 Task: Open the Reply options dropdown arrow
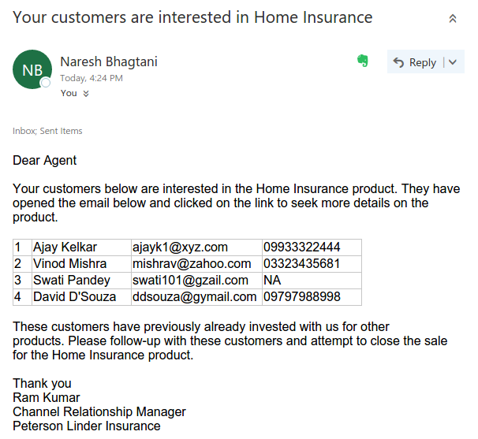(x=453, y=62)
